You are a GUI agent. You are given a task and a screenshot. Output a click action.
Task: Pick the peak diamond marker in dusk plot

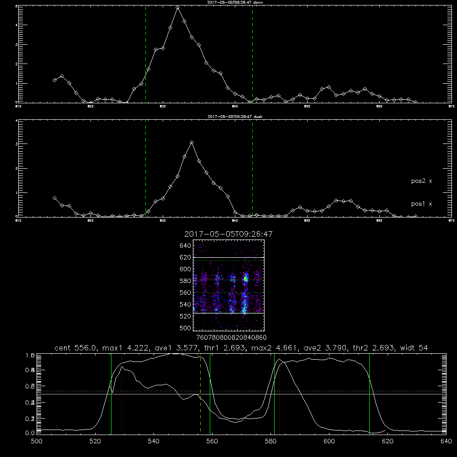tap(191, 142)
